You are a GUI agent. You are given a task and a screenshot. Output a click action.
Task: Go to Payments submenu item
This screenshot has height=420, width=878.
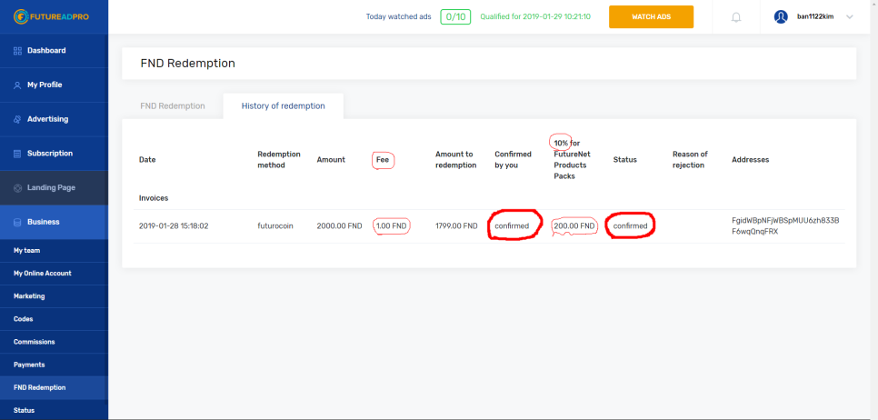pos(54,365)
